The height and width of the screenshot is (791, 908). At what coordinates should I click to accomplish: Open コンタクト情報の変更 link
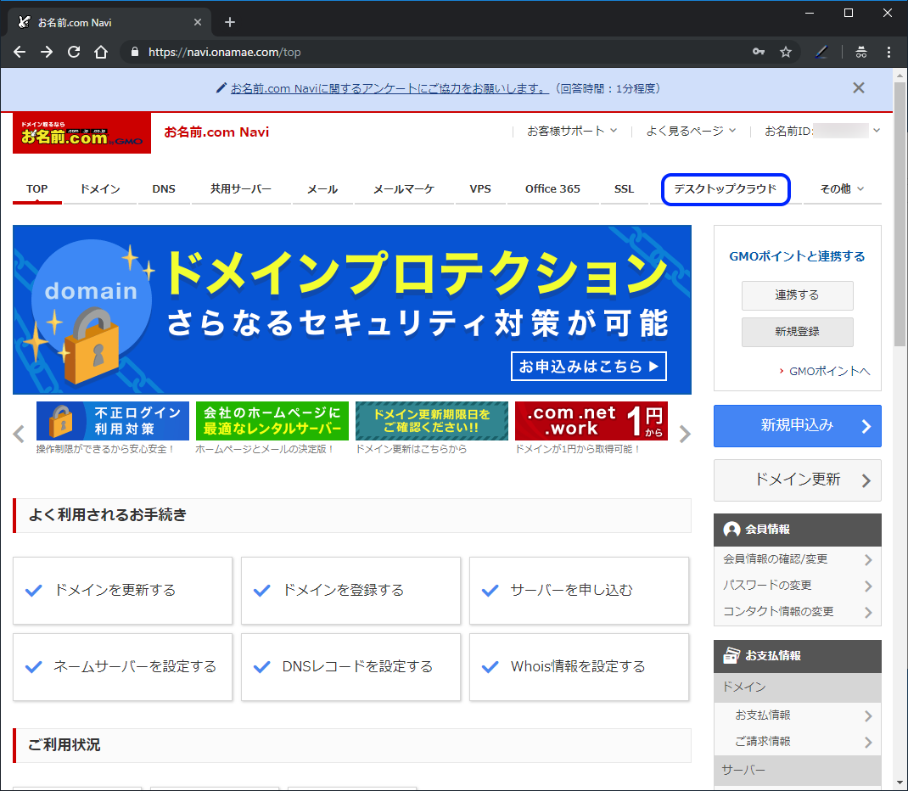click(798, 611)
